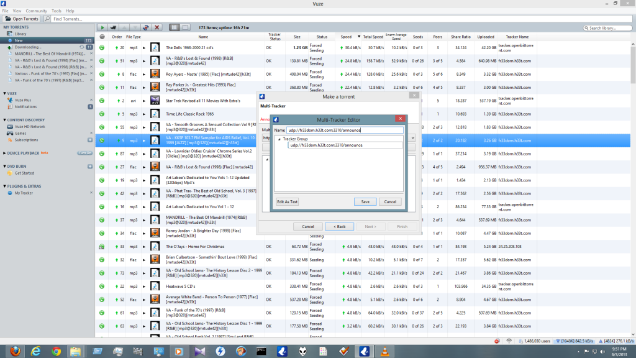Close Various Funk of the 70's sidebar entry
The width and height of the screenshot is (636, 358).
point(91,73)
